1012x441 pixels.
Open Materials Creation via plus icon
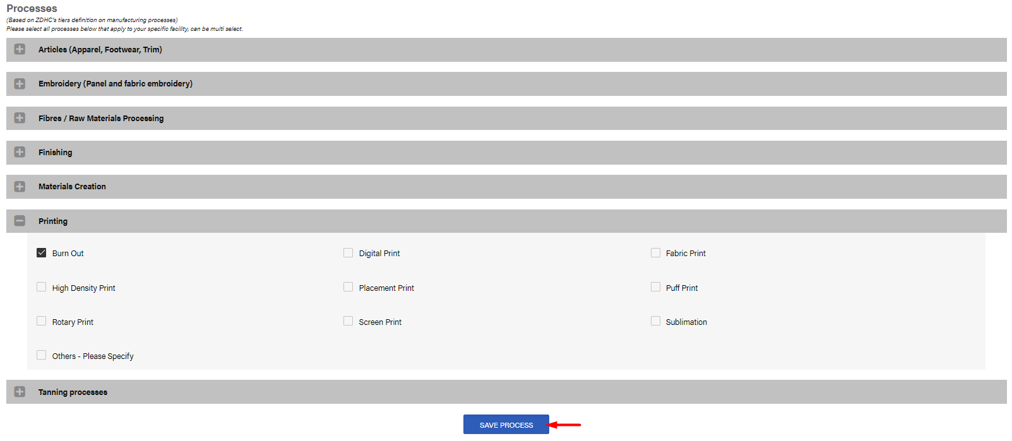[x=20, y=187]
